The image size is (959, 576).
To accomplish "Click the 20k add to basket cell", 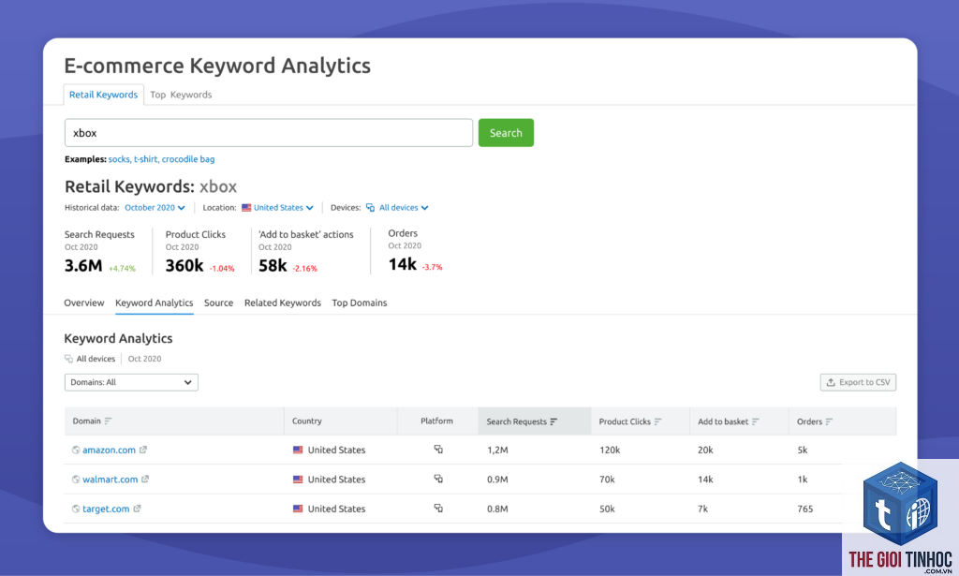I will (x=705, y=450).
